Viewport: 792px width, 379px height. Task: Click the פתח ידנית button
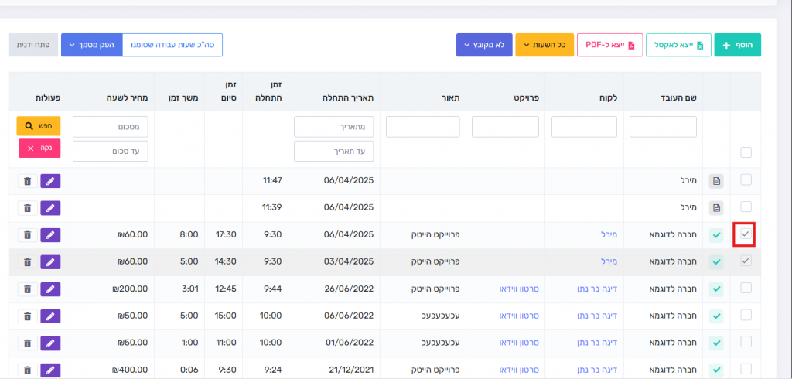click(x=32, y=45)
